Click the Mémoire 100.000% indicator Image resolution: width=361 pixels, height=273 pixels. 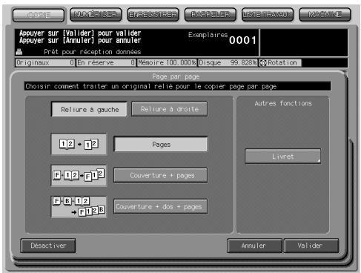167,63
